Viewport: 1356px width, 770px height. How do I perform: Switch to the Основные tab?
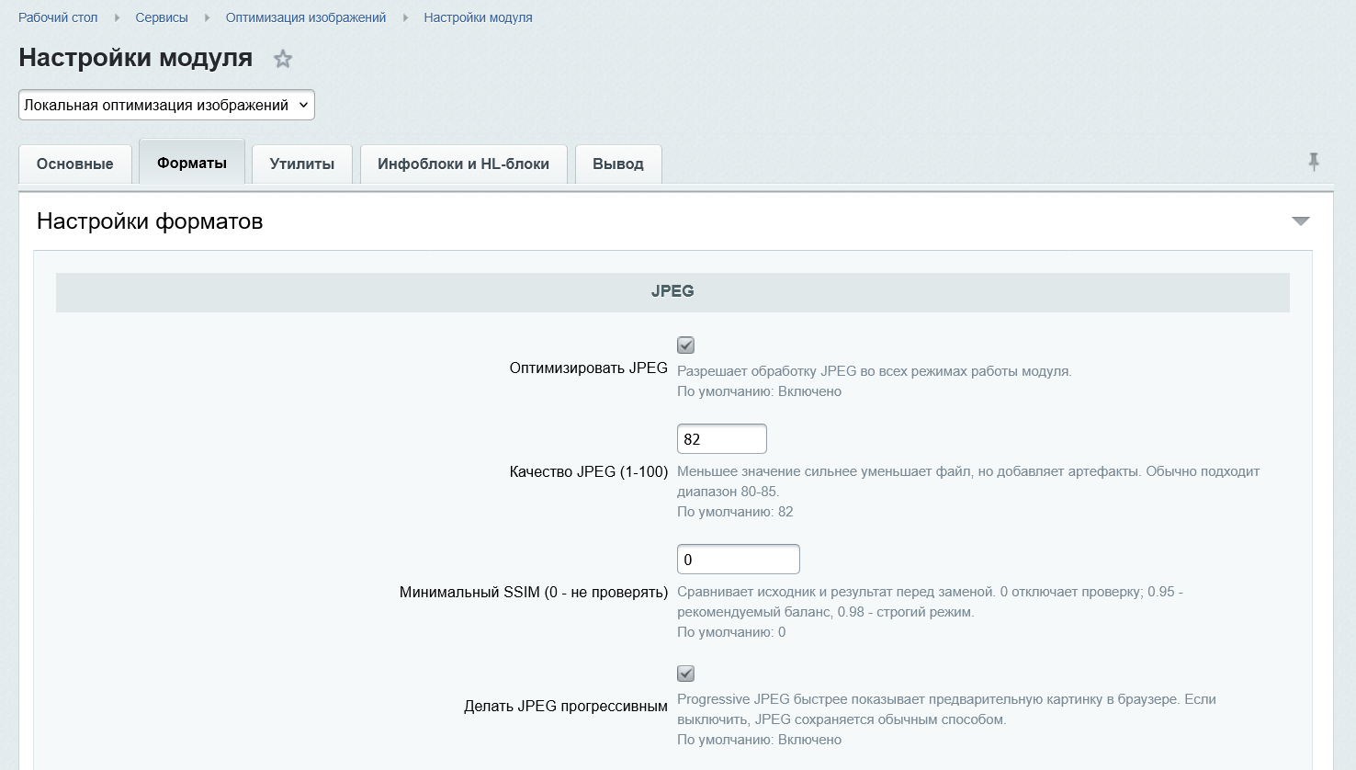[75, 164]
